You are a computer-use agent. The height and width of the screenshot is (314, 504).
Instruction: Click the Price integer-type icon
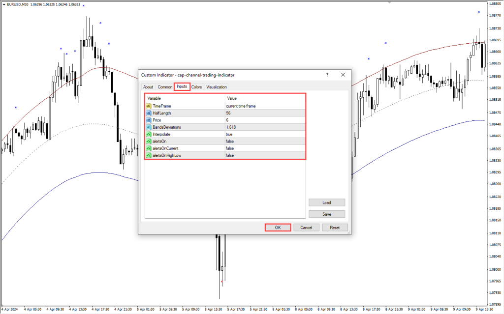149,120
